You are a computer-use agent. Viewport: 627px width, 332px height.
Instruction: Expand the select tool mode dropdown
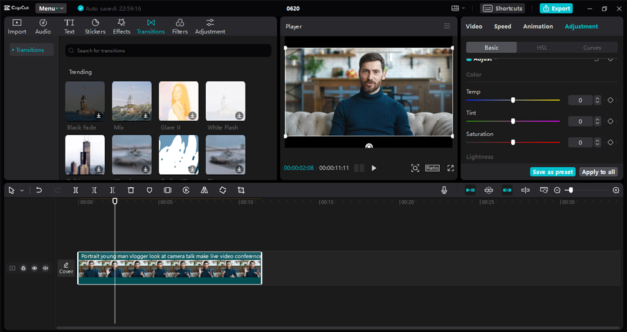[x=22, y=191]
